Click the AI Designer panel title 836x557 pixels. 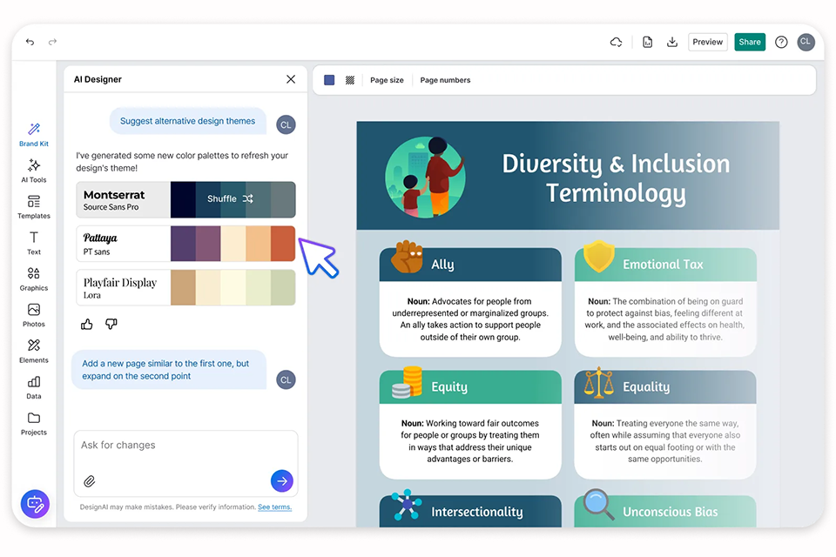[98, 79]
